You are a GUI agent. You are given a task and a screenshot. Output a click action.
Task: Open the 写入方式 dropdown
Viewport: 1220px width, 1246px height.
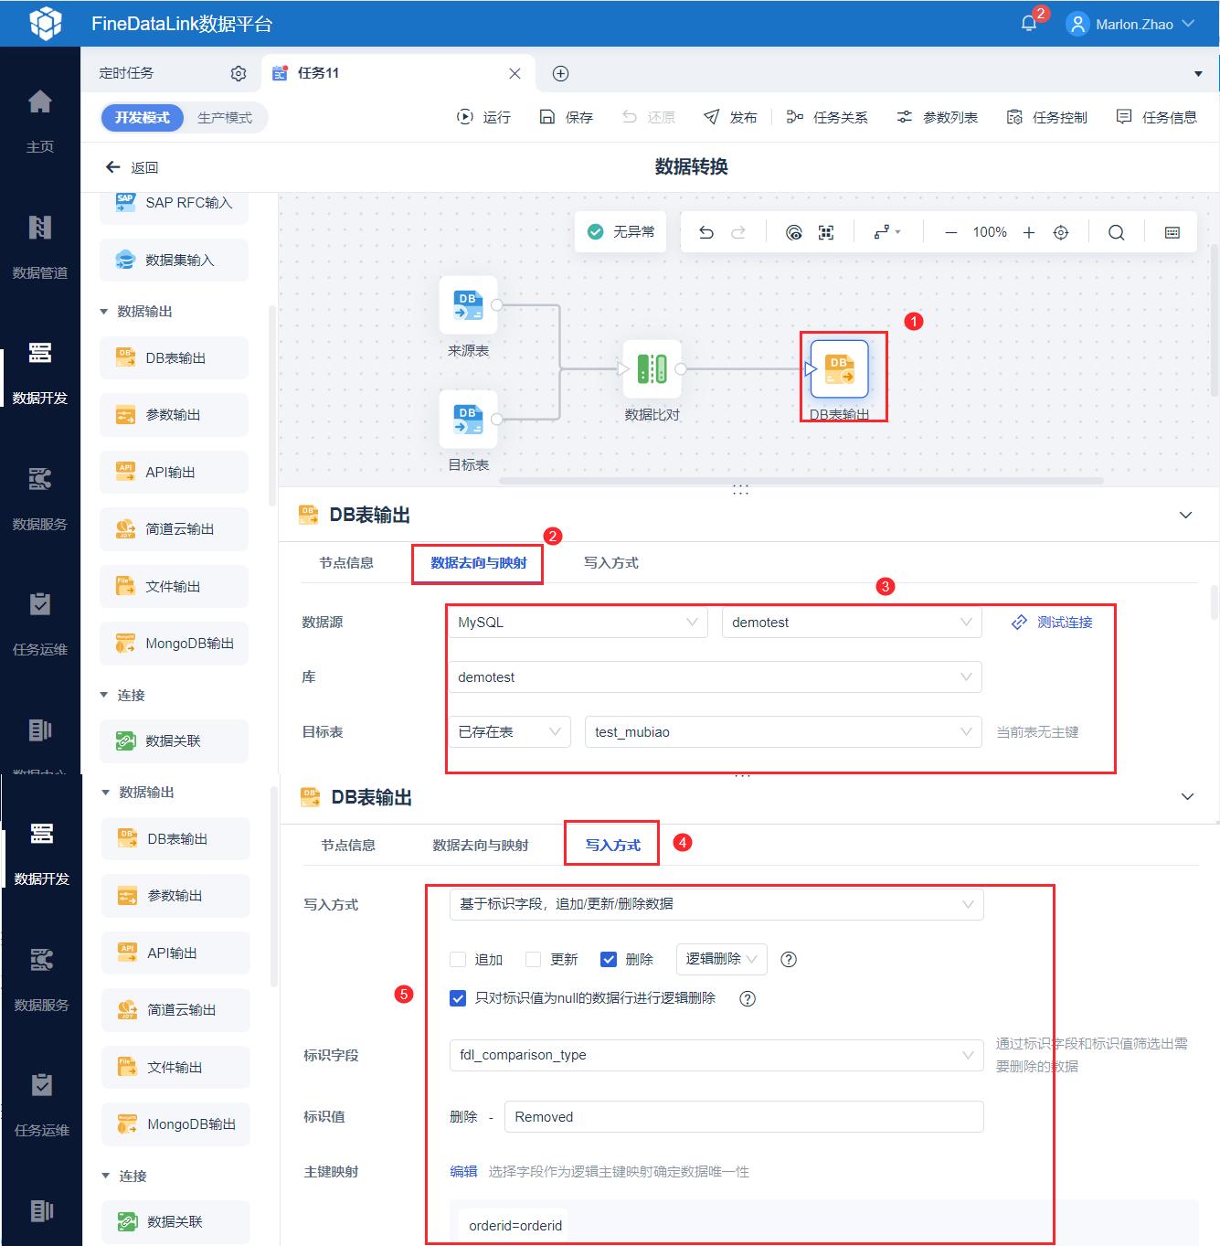(x=716, y=904)
